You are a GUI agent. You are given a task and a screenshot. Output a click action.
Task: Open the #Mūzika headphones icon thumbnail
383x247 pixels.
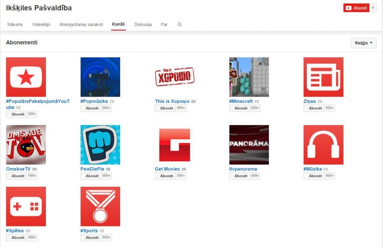click(x=323, y=145)
